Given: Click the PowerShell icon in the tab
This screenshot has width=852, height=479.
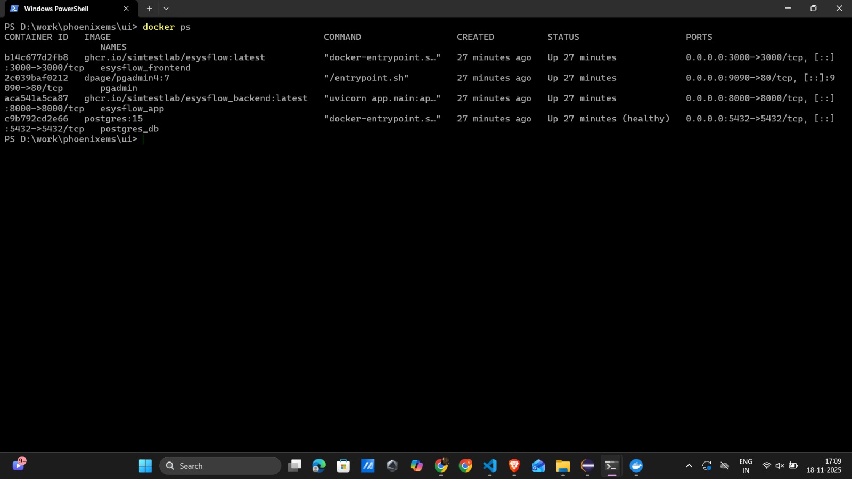Looking at the screenshot, I should click(14, 9).
